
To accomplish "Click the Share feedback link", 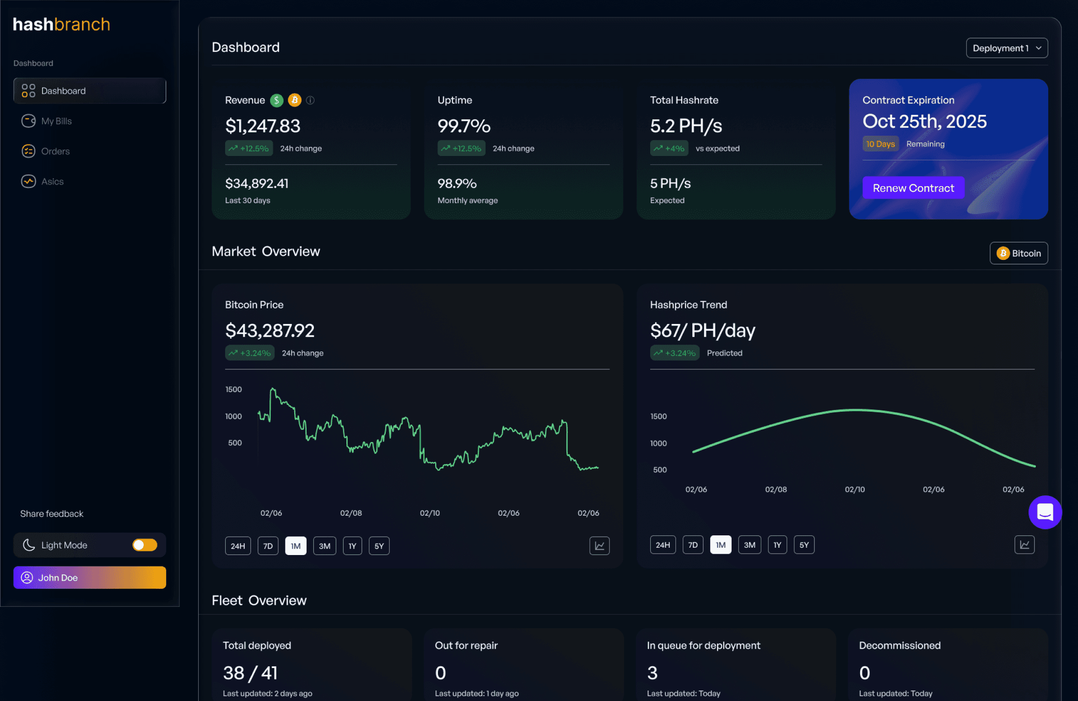I will [x=52, y=514].
